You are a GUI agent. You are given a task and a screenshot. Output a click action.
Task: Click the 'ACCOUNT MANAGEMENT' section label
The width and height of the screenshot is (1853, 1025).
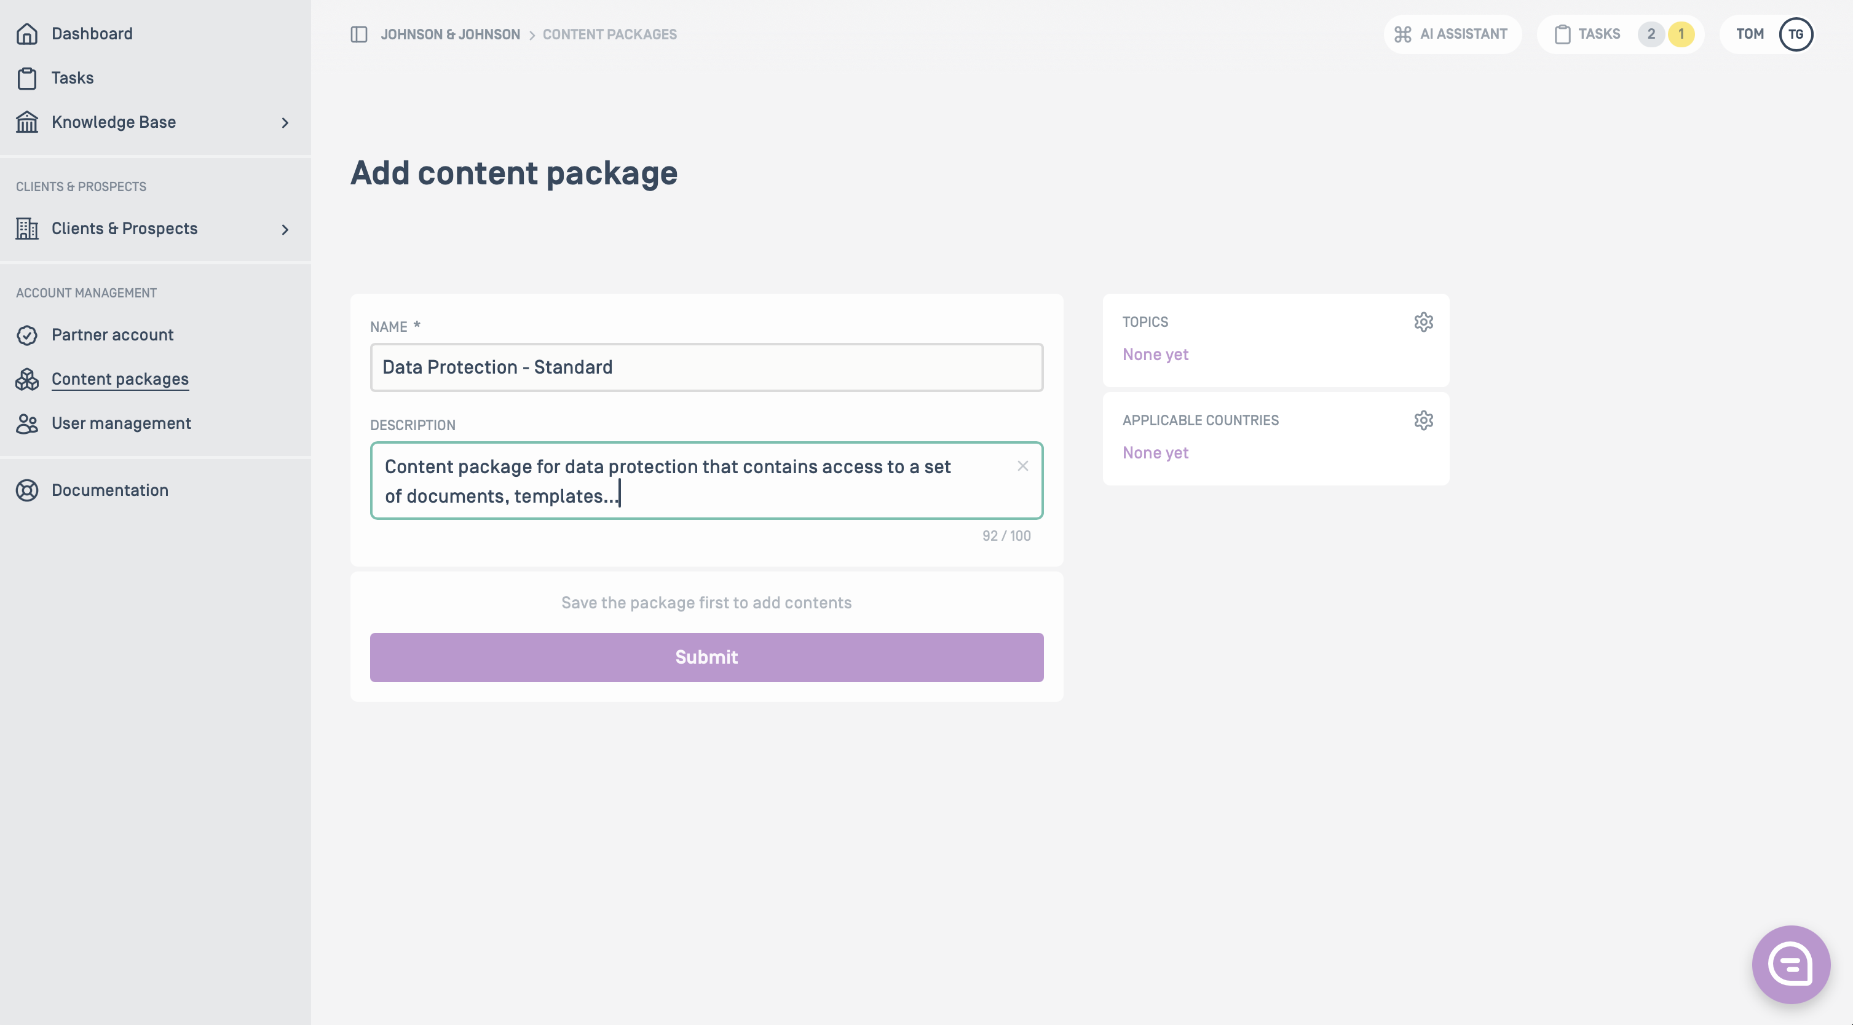coord(86,293)
